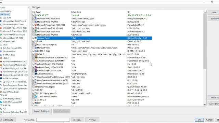Click the Email file type icon in list
The width and height of the screenshot is (219, 123).
point(36,41)
